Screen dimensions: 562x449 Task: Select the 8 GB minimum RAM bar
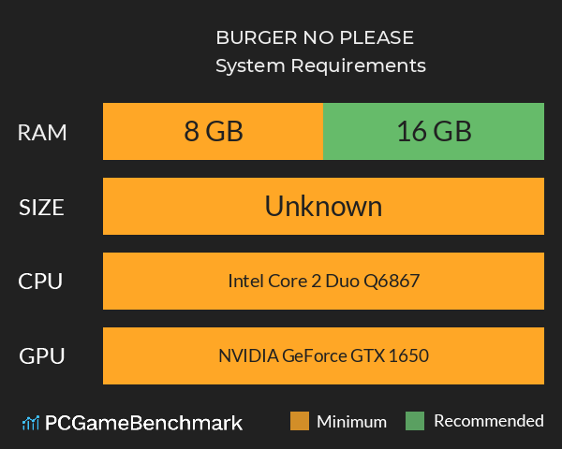click(x=213, y=132)
